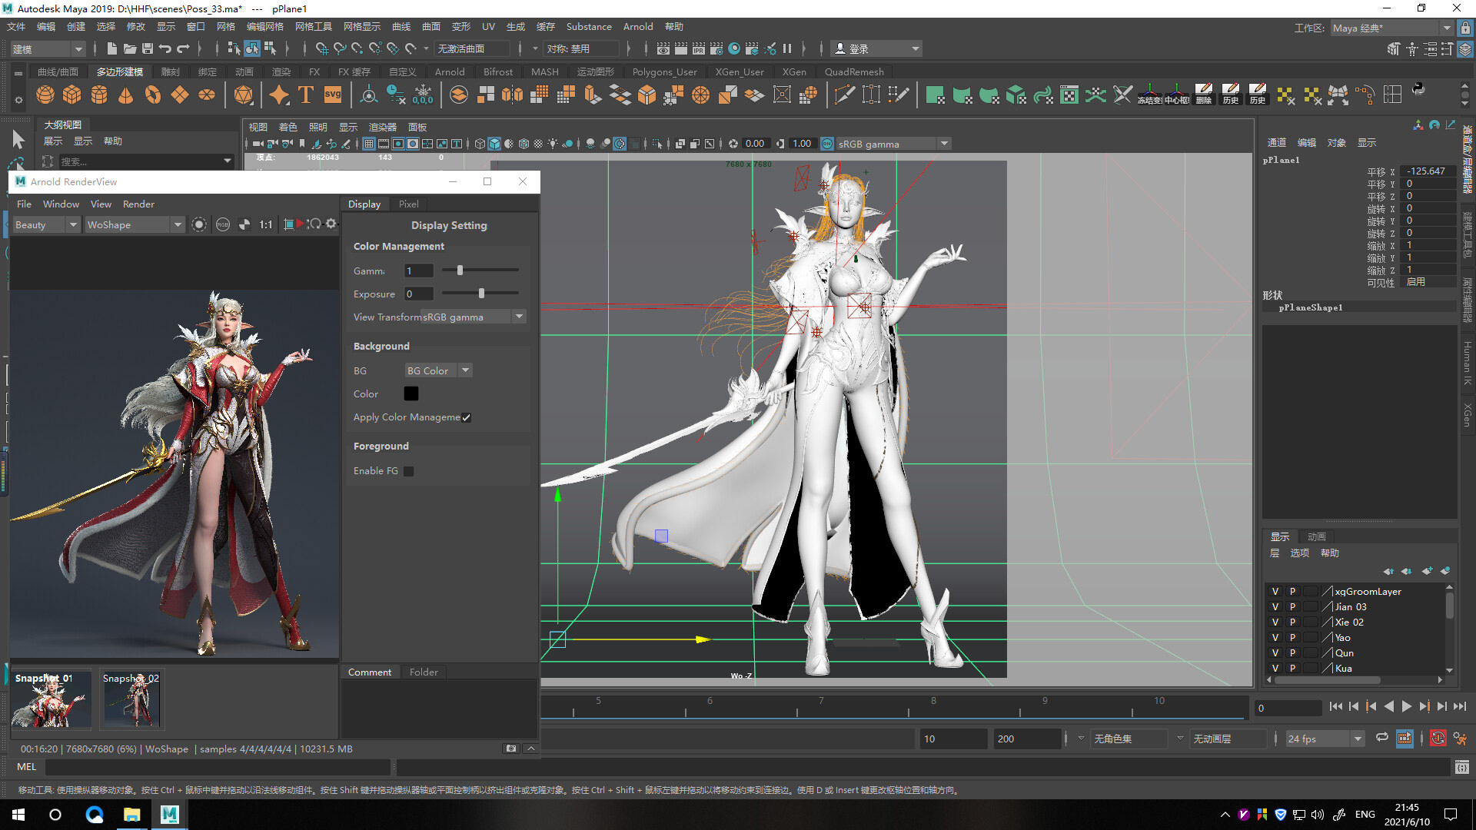Open the BG Color background dropdown
The image size is (1476, 830).
coord(438,370)
